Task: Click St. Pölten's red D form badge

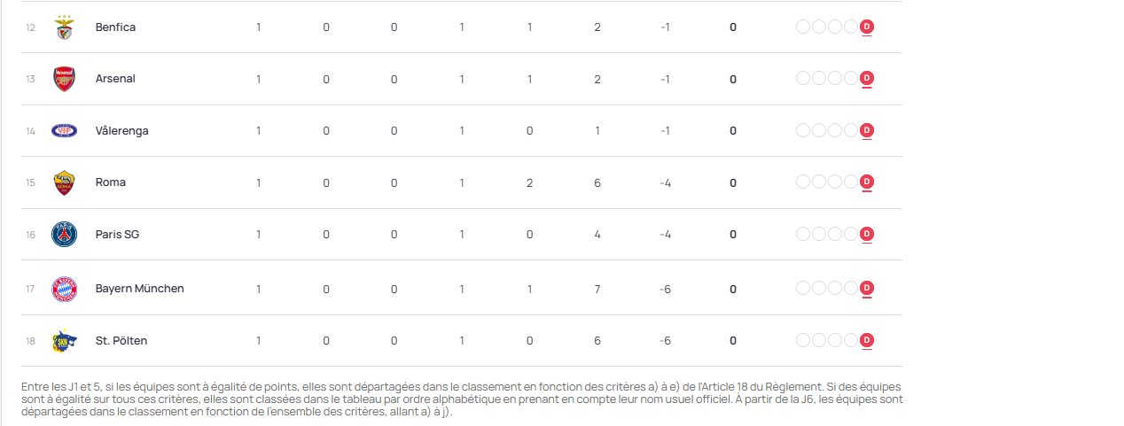Action: point(867,341)
